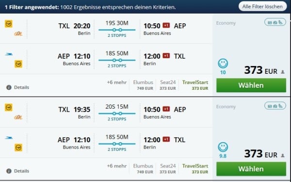Image resolution: width=291 pixels, height=182 pixels.
Task: Click the 2 Stopps slider on 19S 30M flight
Action: pyautogui.click(x=117, y=30)
